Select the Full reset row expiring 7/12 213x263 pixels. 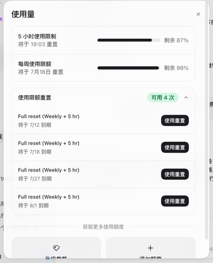coord(103,120)
